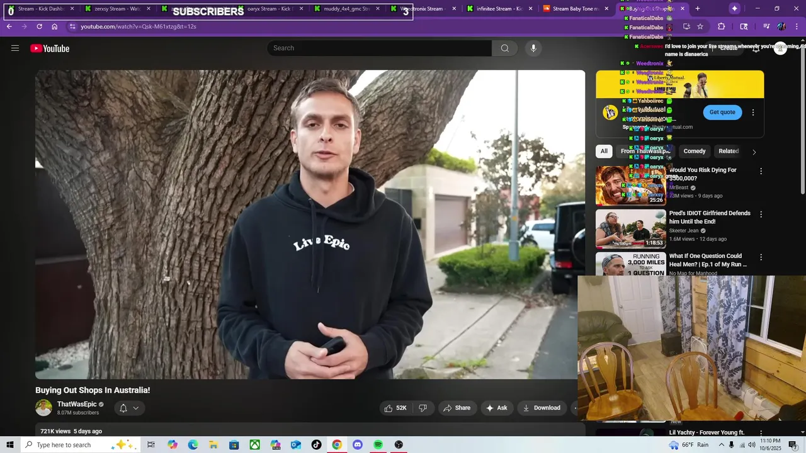Toggle notification bell for ThatWasEpic
Screen dimensions: 806x453
123,408
